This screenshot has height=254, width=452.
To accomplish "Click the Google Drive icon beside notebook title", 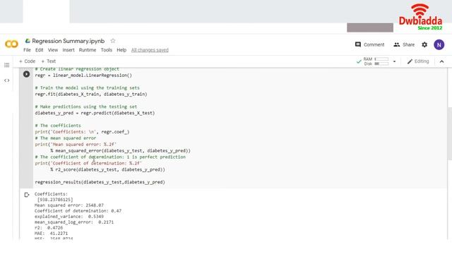I will pos(28,41).
